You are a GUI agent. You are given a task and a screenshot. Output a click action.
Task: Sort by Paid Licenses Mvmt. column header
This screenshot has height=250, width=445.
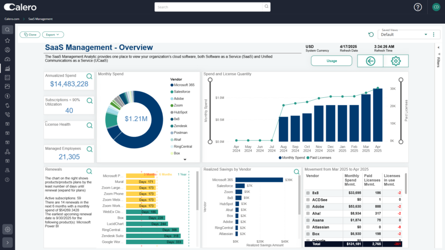(372, 180)
